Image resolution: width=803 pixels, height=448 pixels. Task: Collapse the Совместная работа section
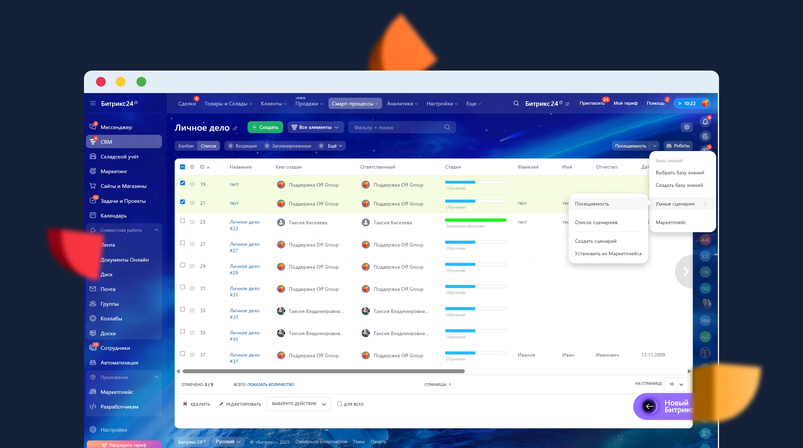(x=156, y=230)
